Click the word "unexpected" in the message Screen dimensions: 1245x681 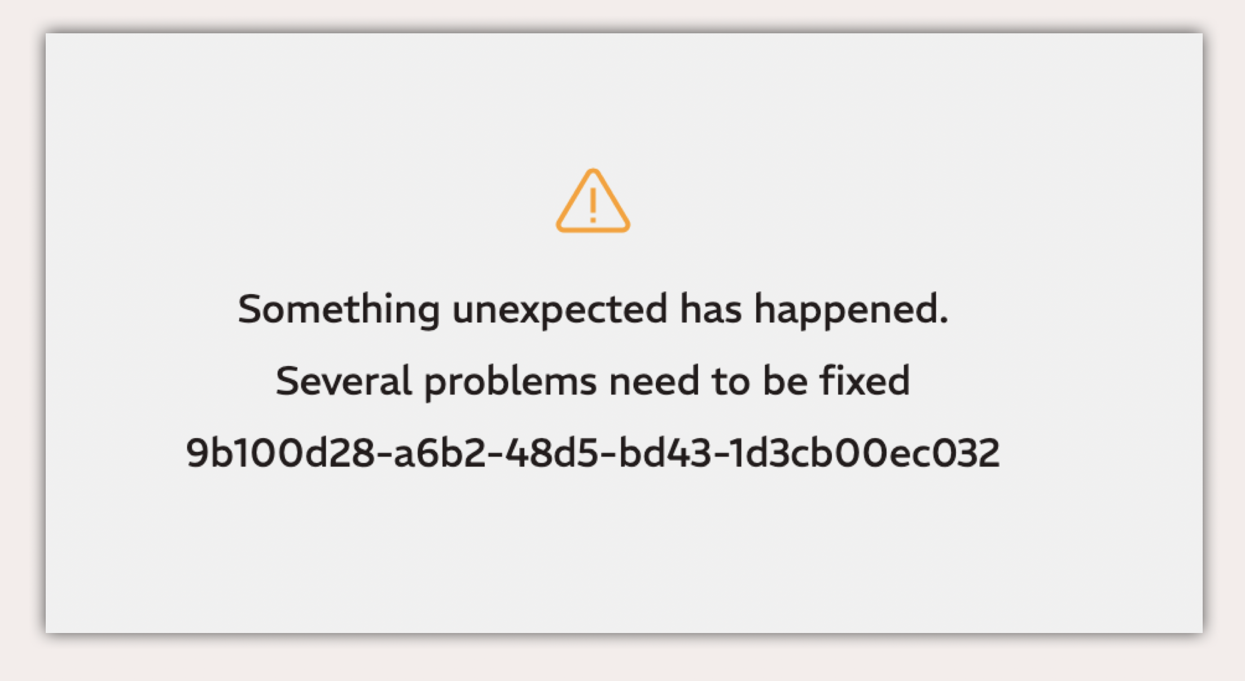(560, 311)
